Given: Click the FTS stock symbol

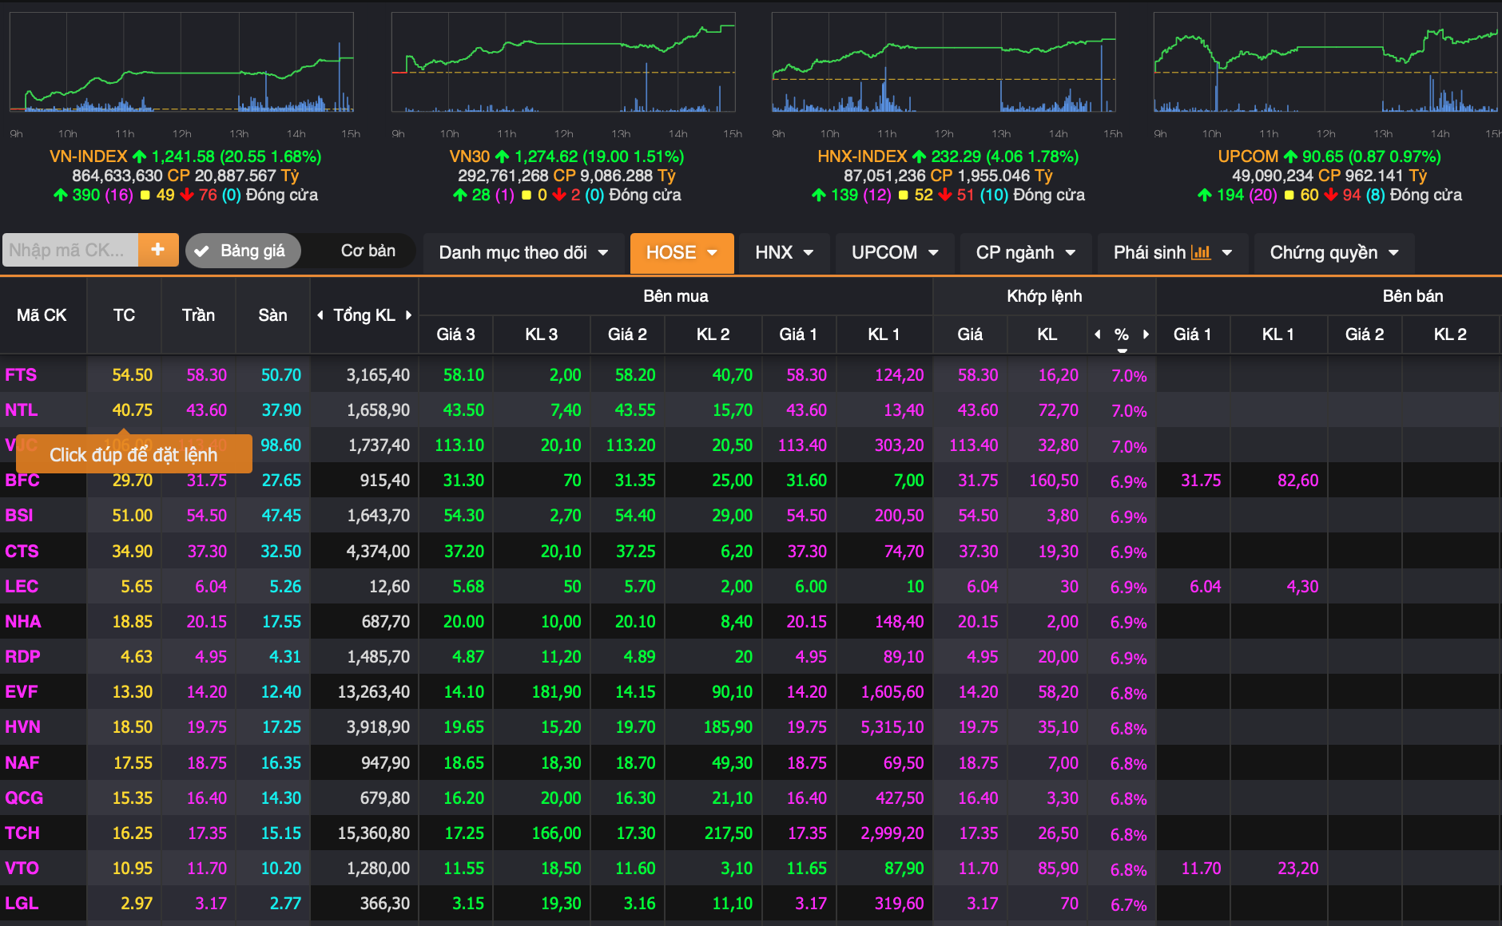Looking at the screenshot, I should (x=21, y=375).
